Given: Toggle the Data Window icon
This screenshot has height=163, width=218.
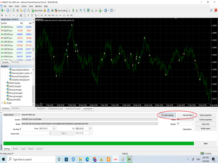Looking at the screenshot, I should [17, 11].
